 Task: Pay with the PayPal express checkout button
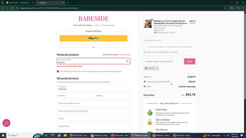click(93, 38)
